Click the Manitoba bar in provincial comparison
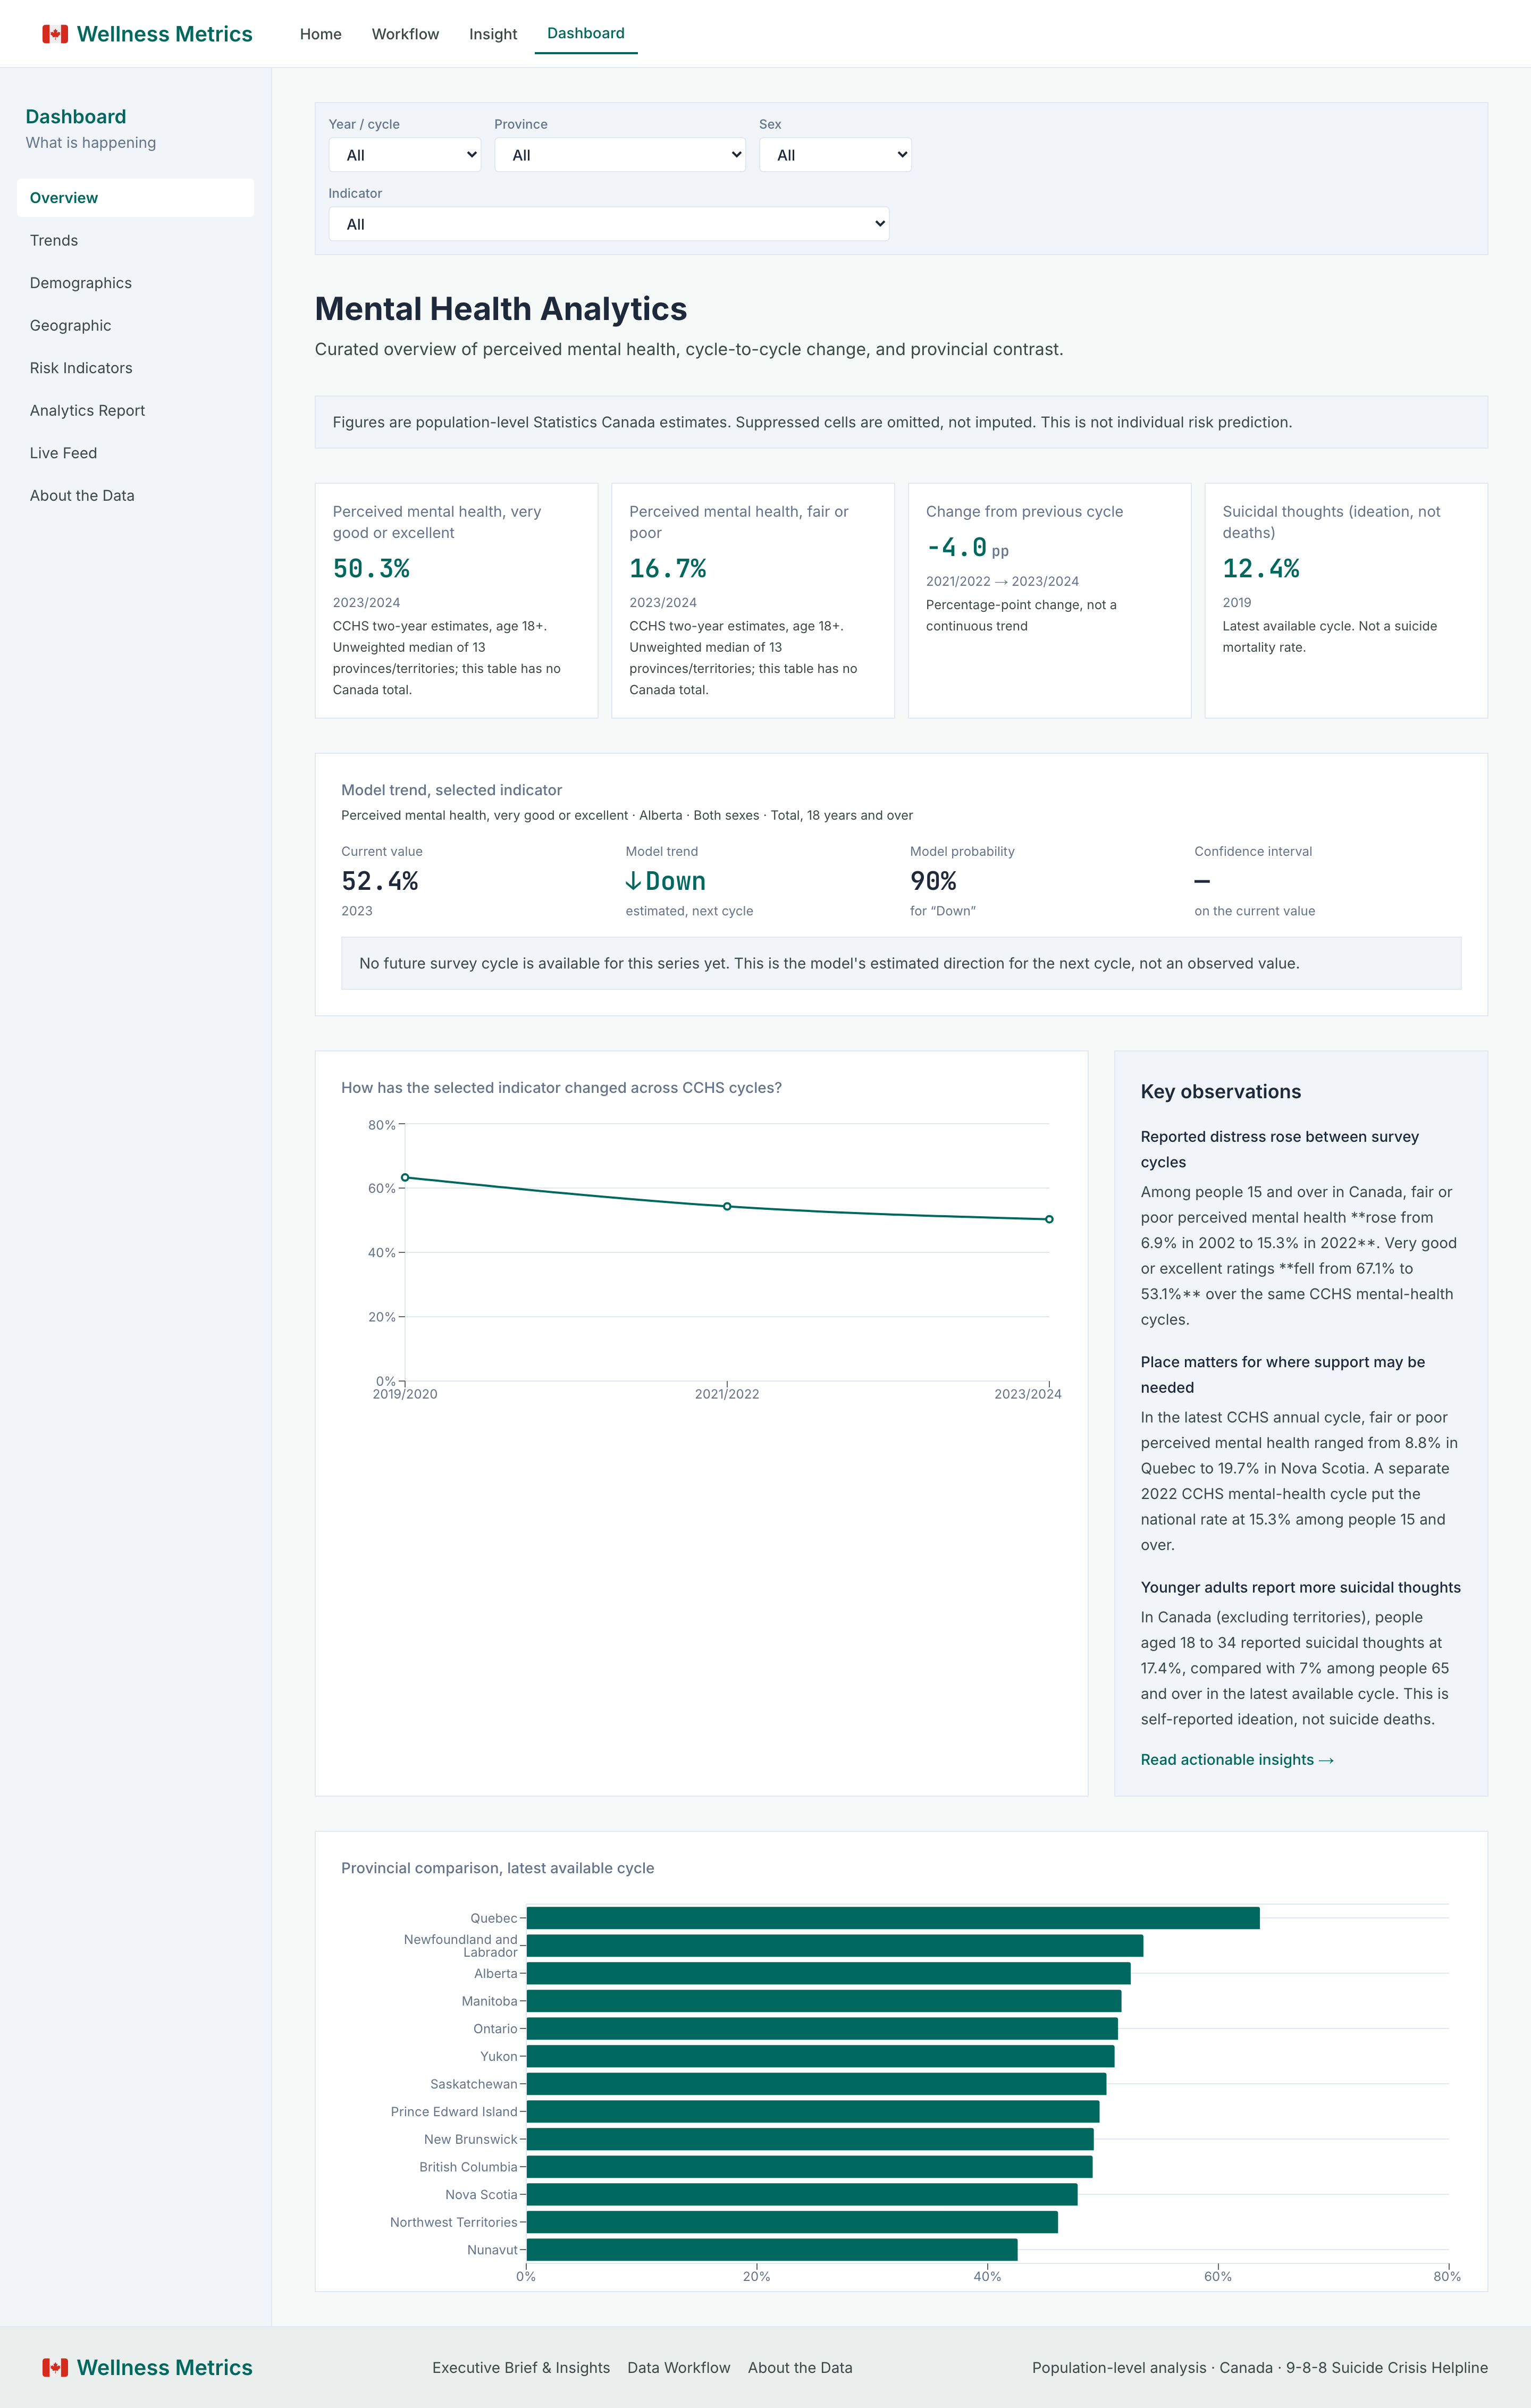Screen dimensions: 1531x2408 [x=824, y=2001]
